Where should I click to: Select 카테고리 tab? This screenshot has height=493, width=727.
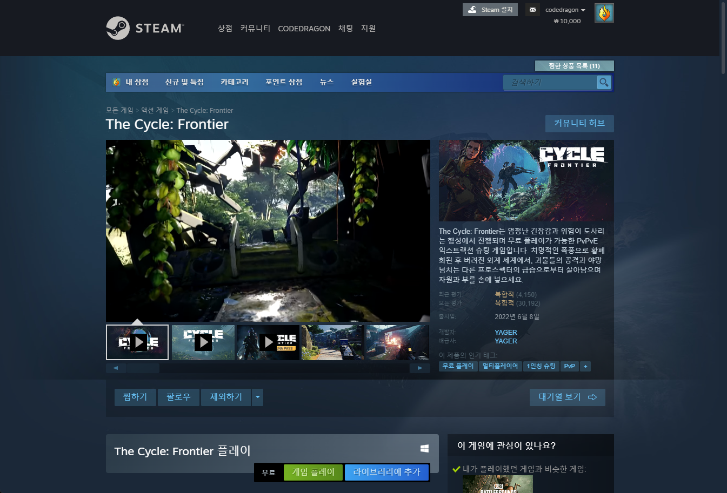235,82
